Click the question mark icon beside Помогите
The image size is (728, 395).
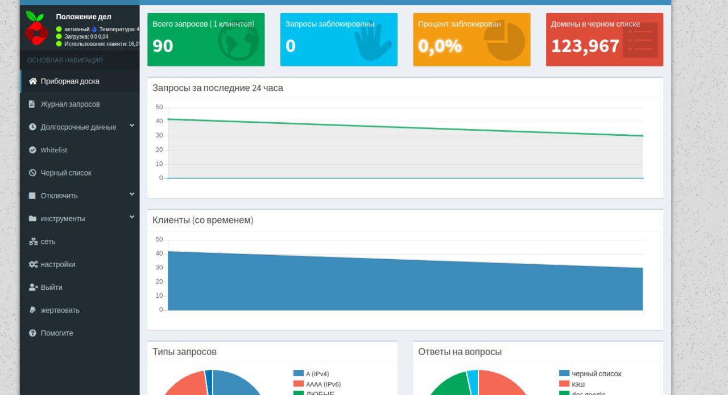tap(32, 333)
